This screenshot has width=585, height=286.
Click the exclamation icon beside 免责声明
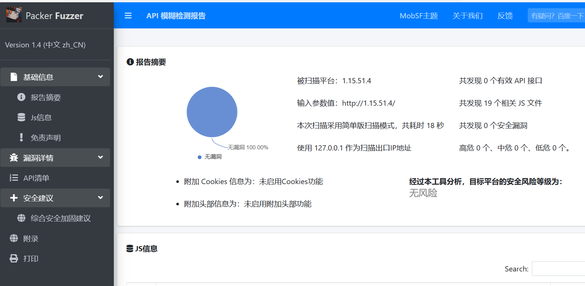[x=21, y=137]
